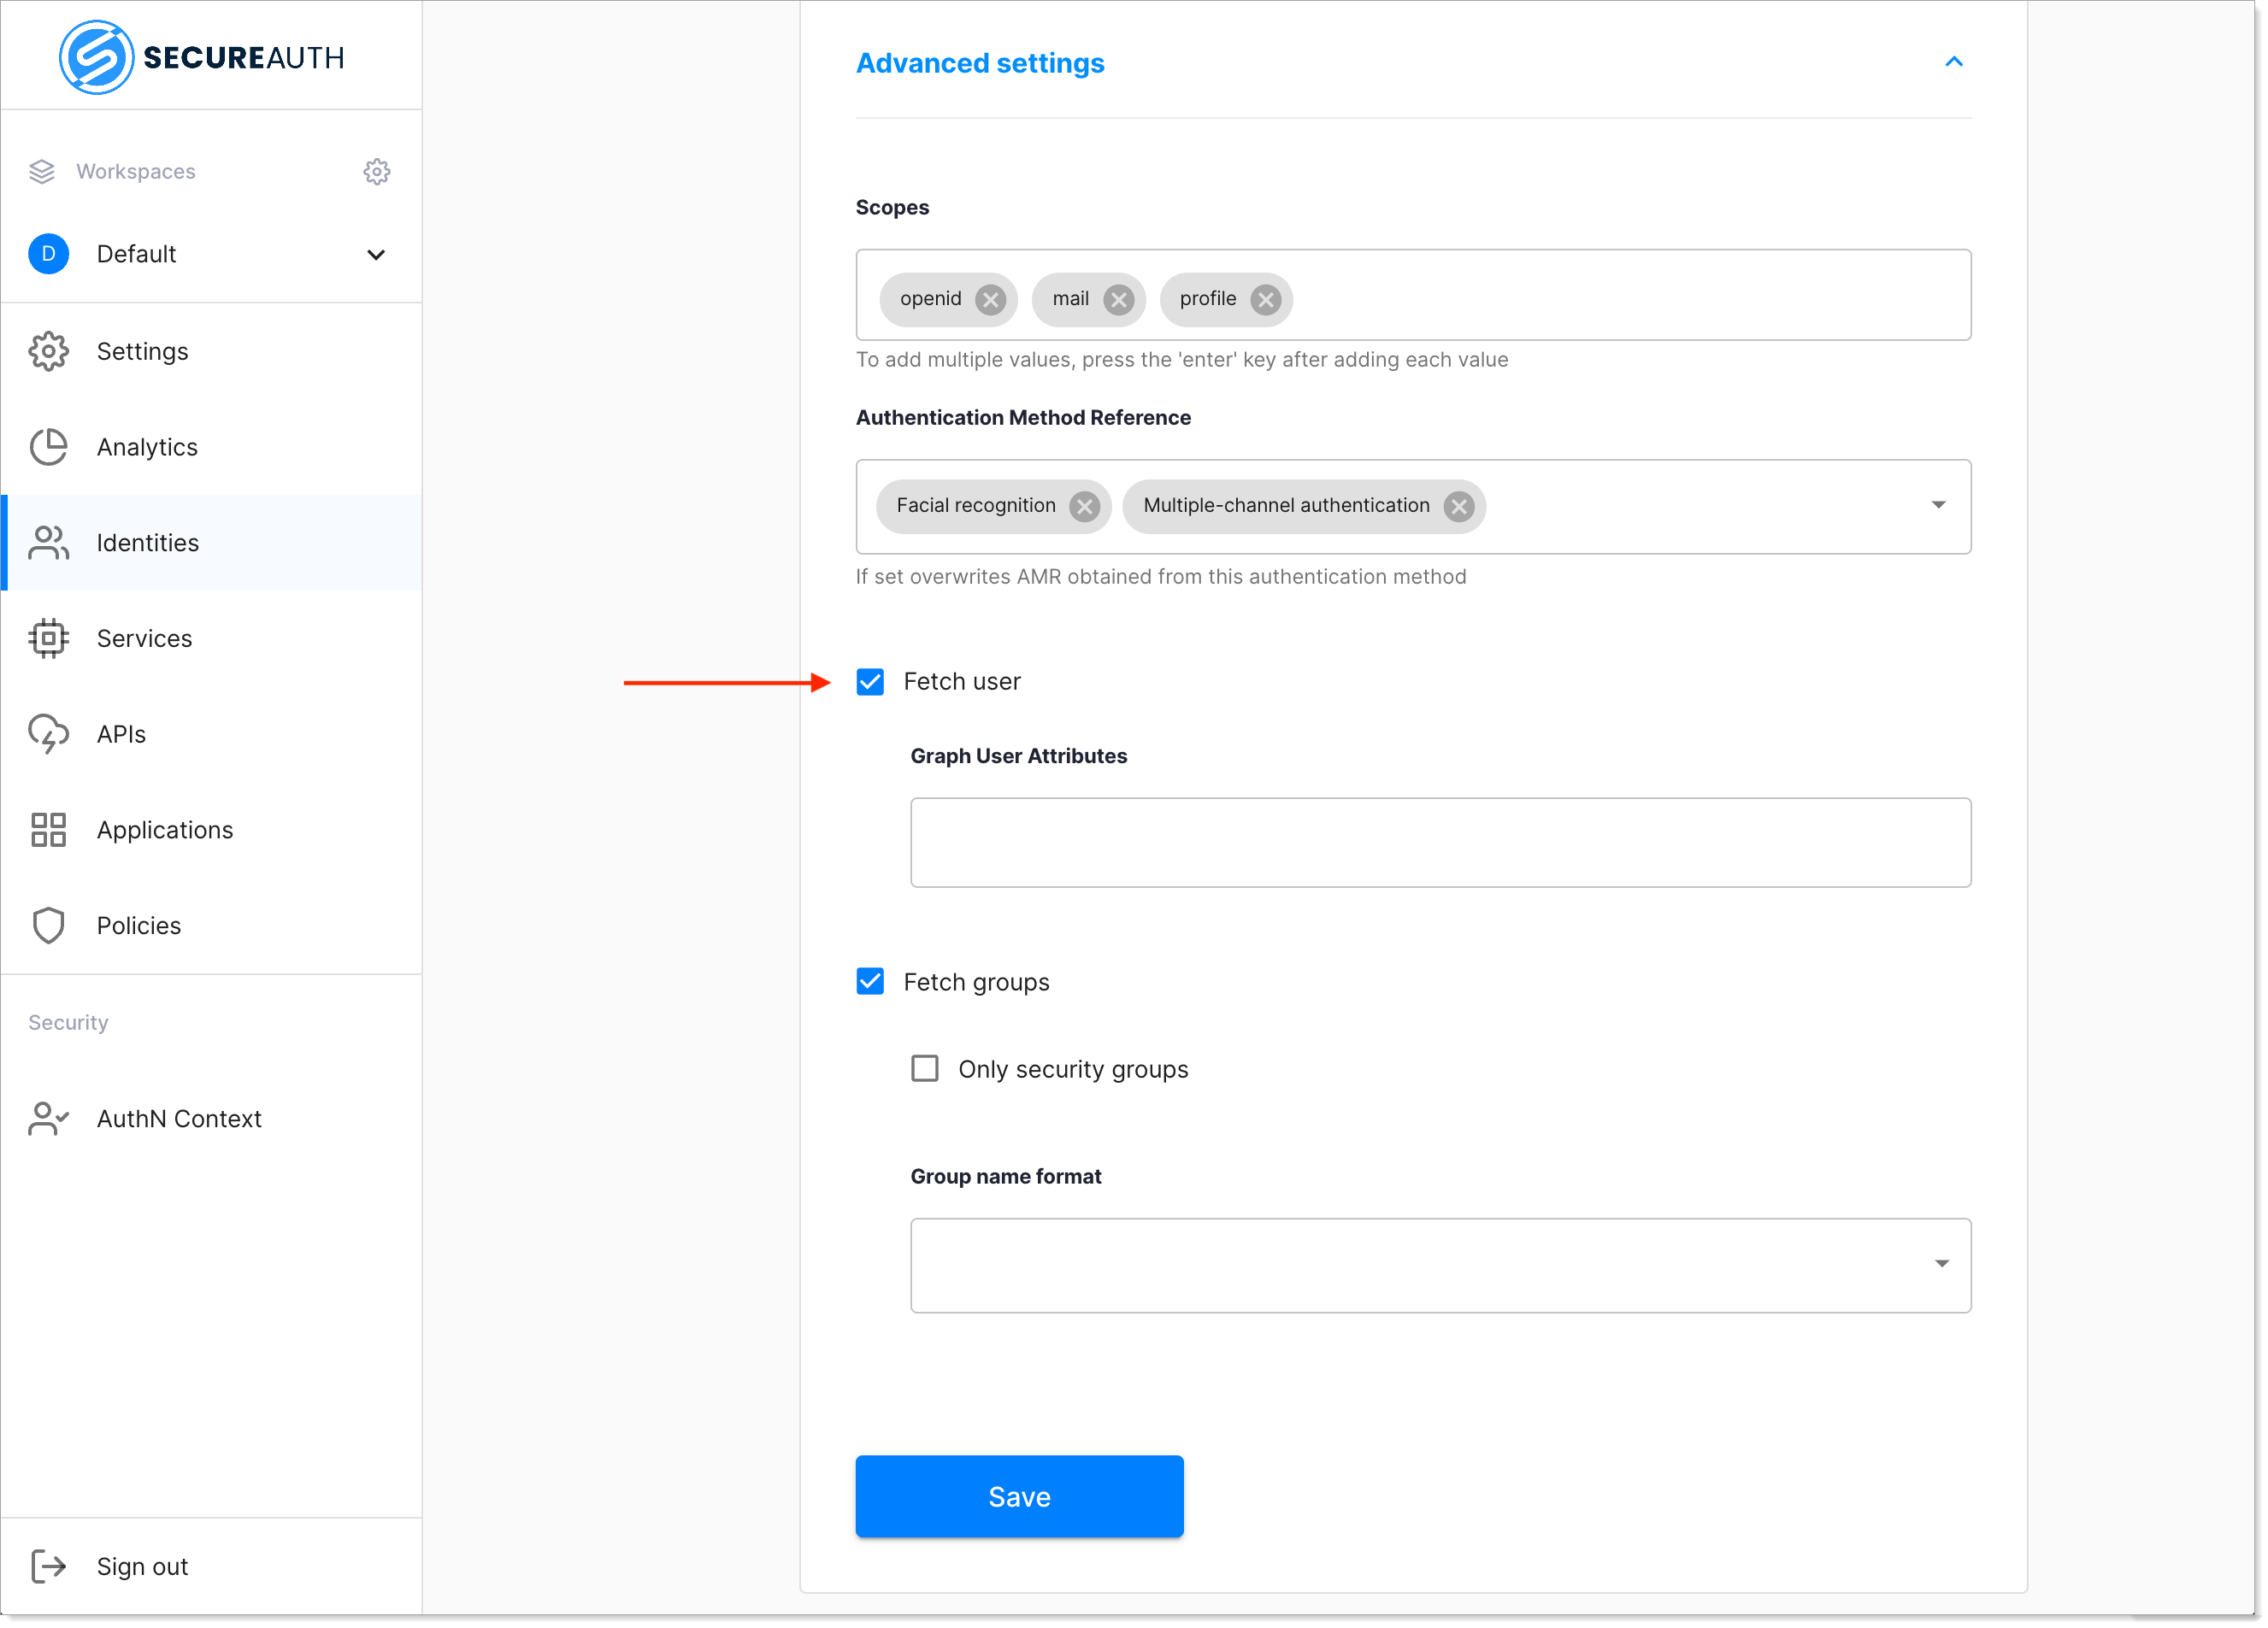The width and height of the screenshot is (2268, 1628).
Task: Click the Policies shield icon
Action: 48,927
